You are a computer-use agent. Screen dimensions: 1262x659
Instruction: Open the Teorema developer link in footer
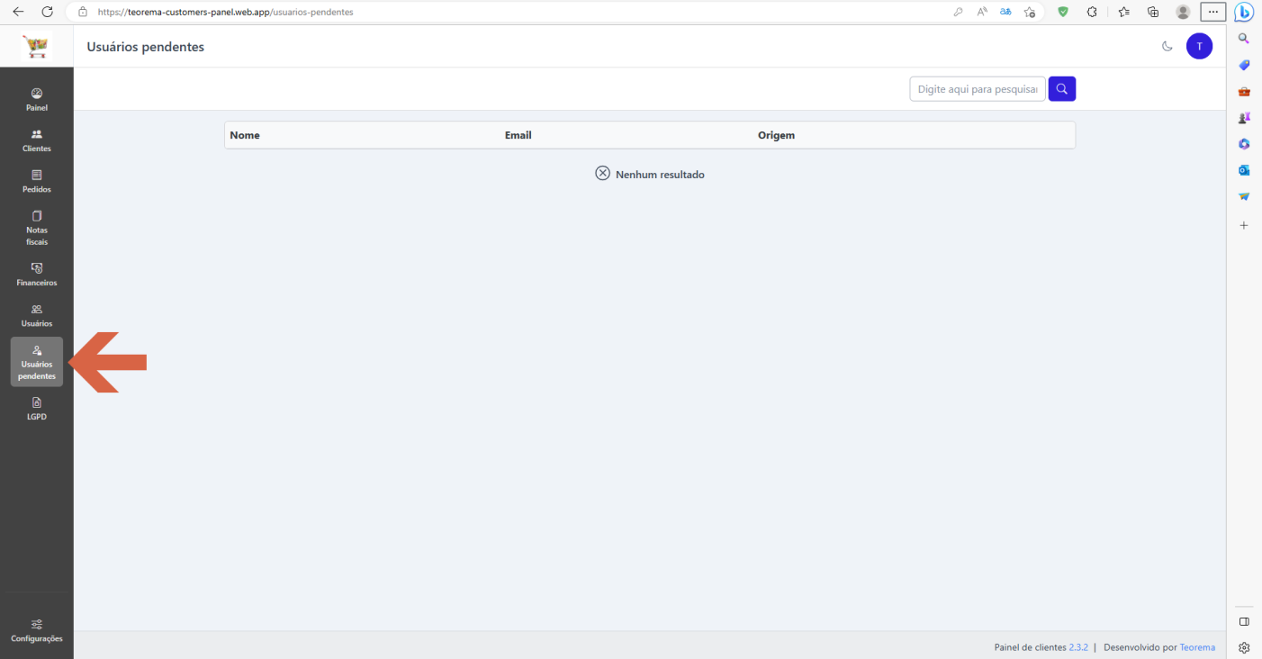1197,647
